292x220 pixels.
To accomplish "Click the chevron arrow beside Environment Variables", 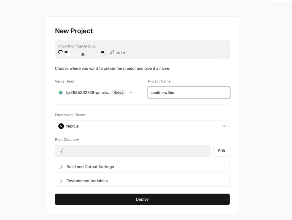I will (x=61, y=181).
